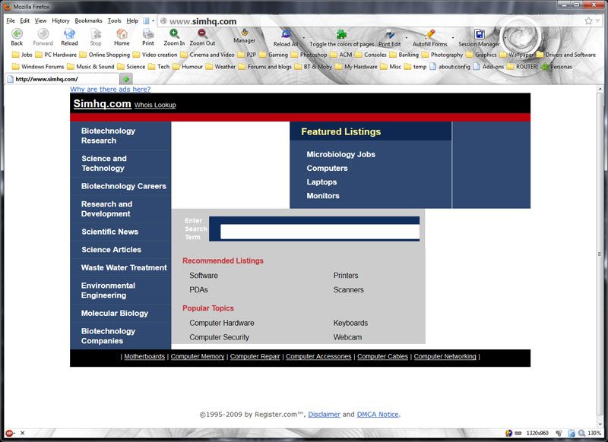Click the colorful icon in status bar

click(x=508, y=433)
